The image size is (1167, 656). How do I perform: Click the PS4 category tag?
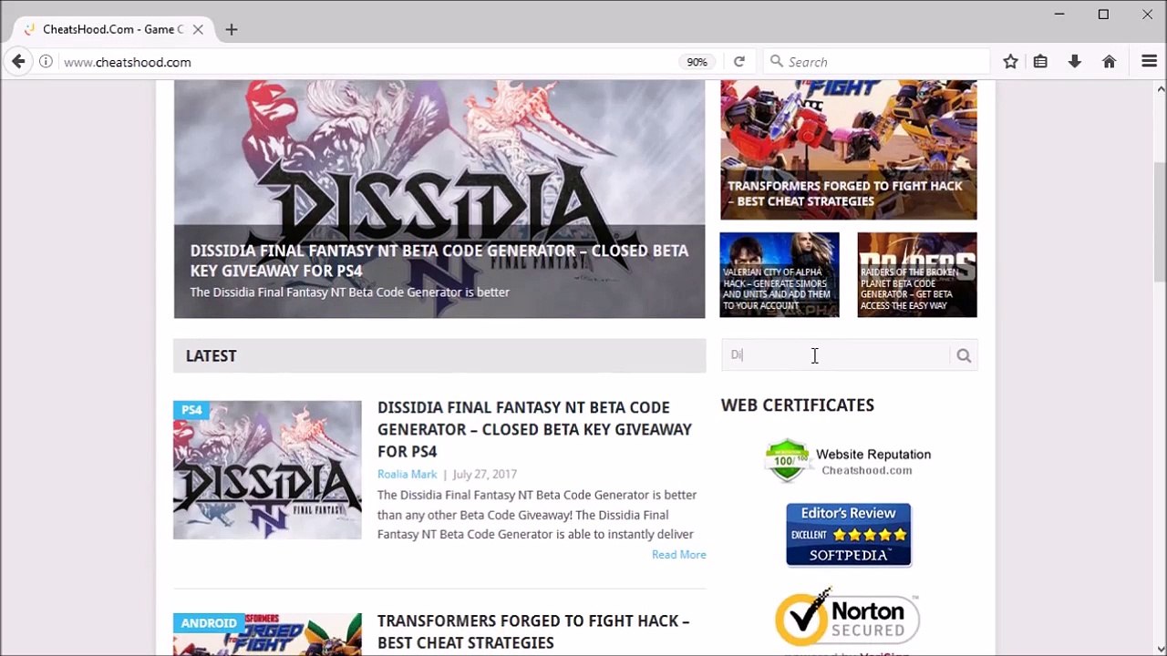(191, 410)
